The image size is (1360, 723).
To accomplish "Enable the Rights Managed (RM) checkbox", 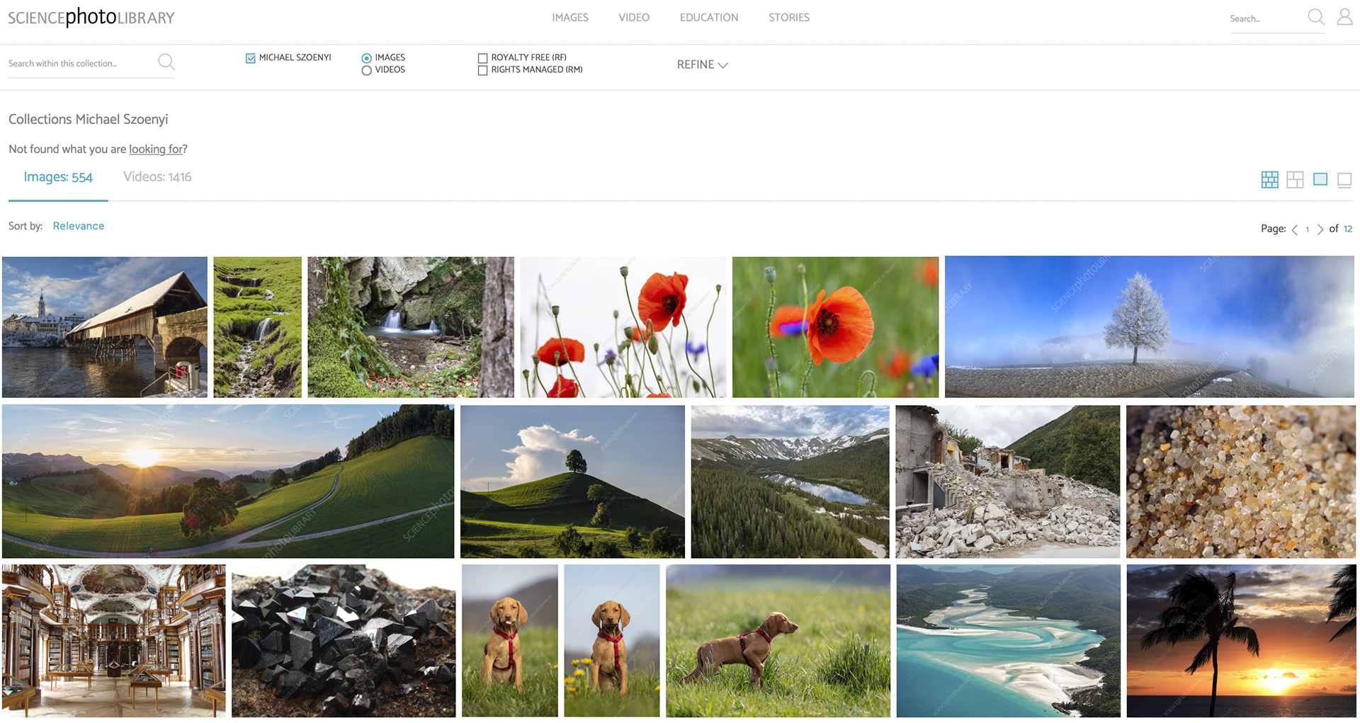I will pyautogui.click(x=482, y=70).
